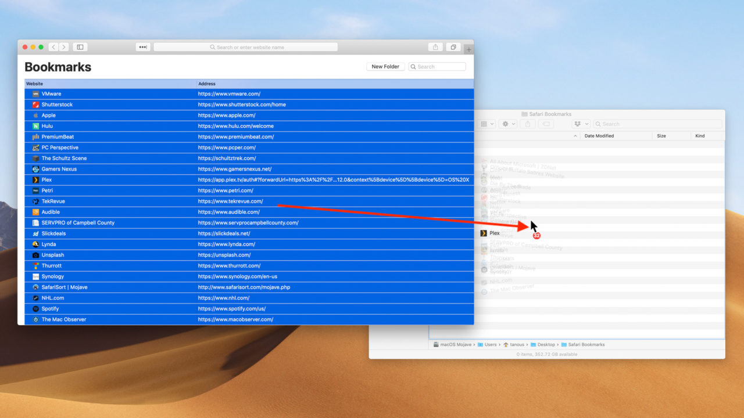Select the Petri bookmark name
Viewport: 744px width, 418px height.
(x=47, y=190)
